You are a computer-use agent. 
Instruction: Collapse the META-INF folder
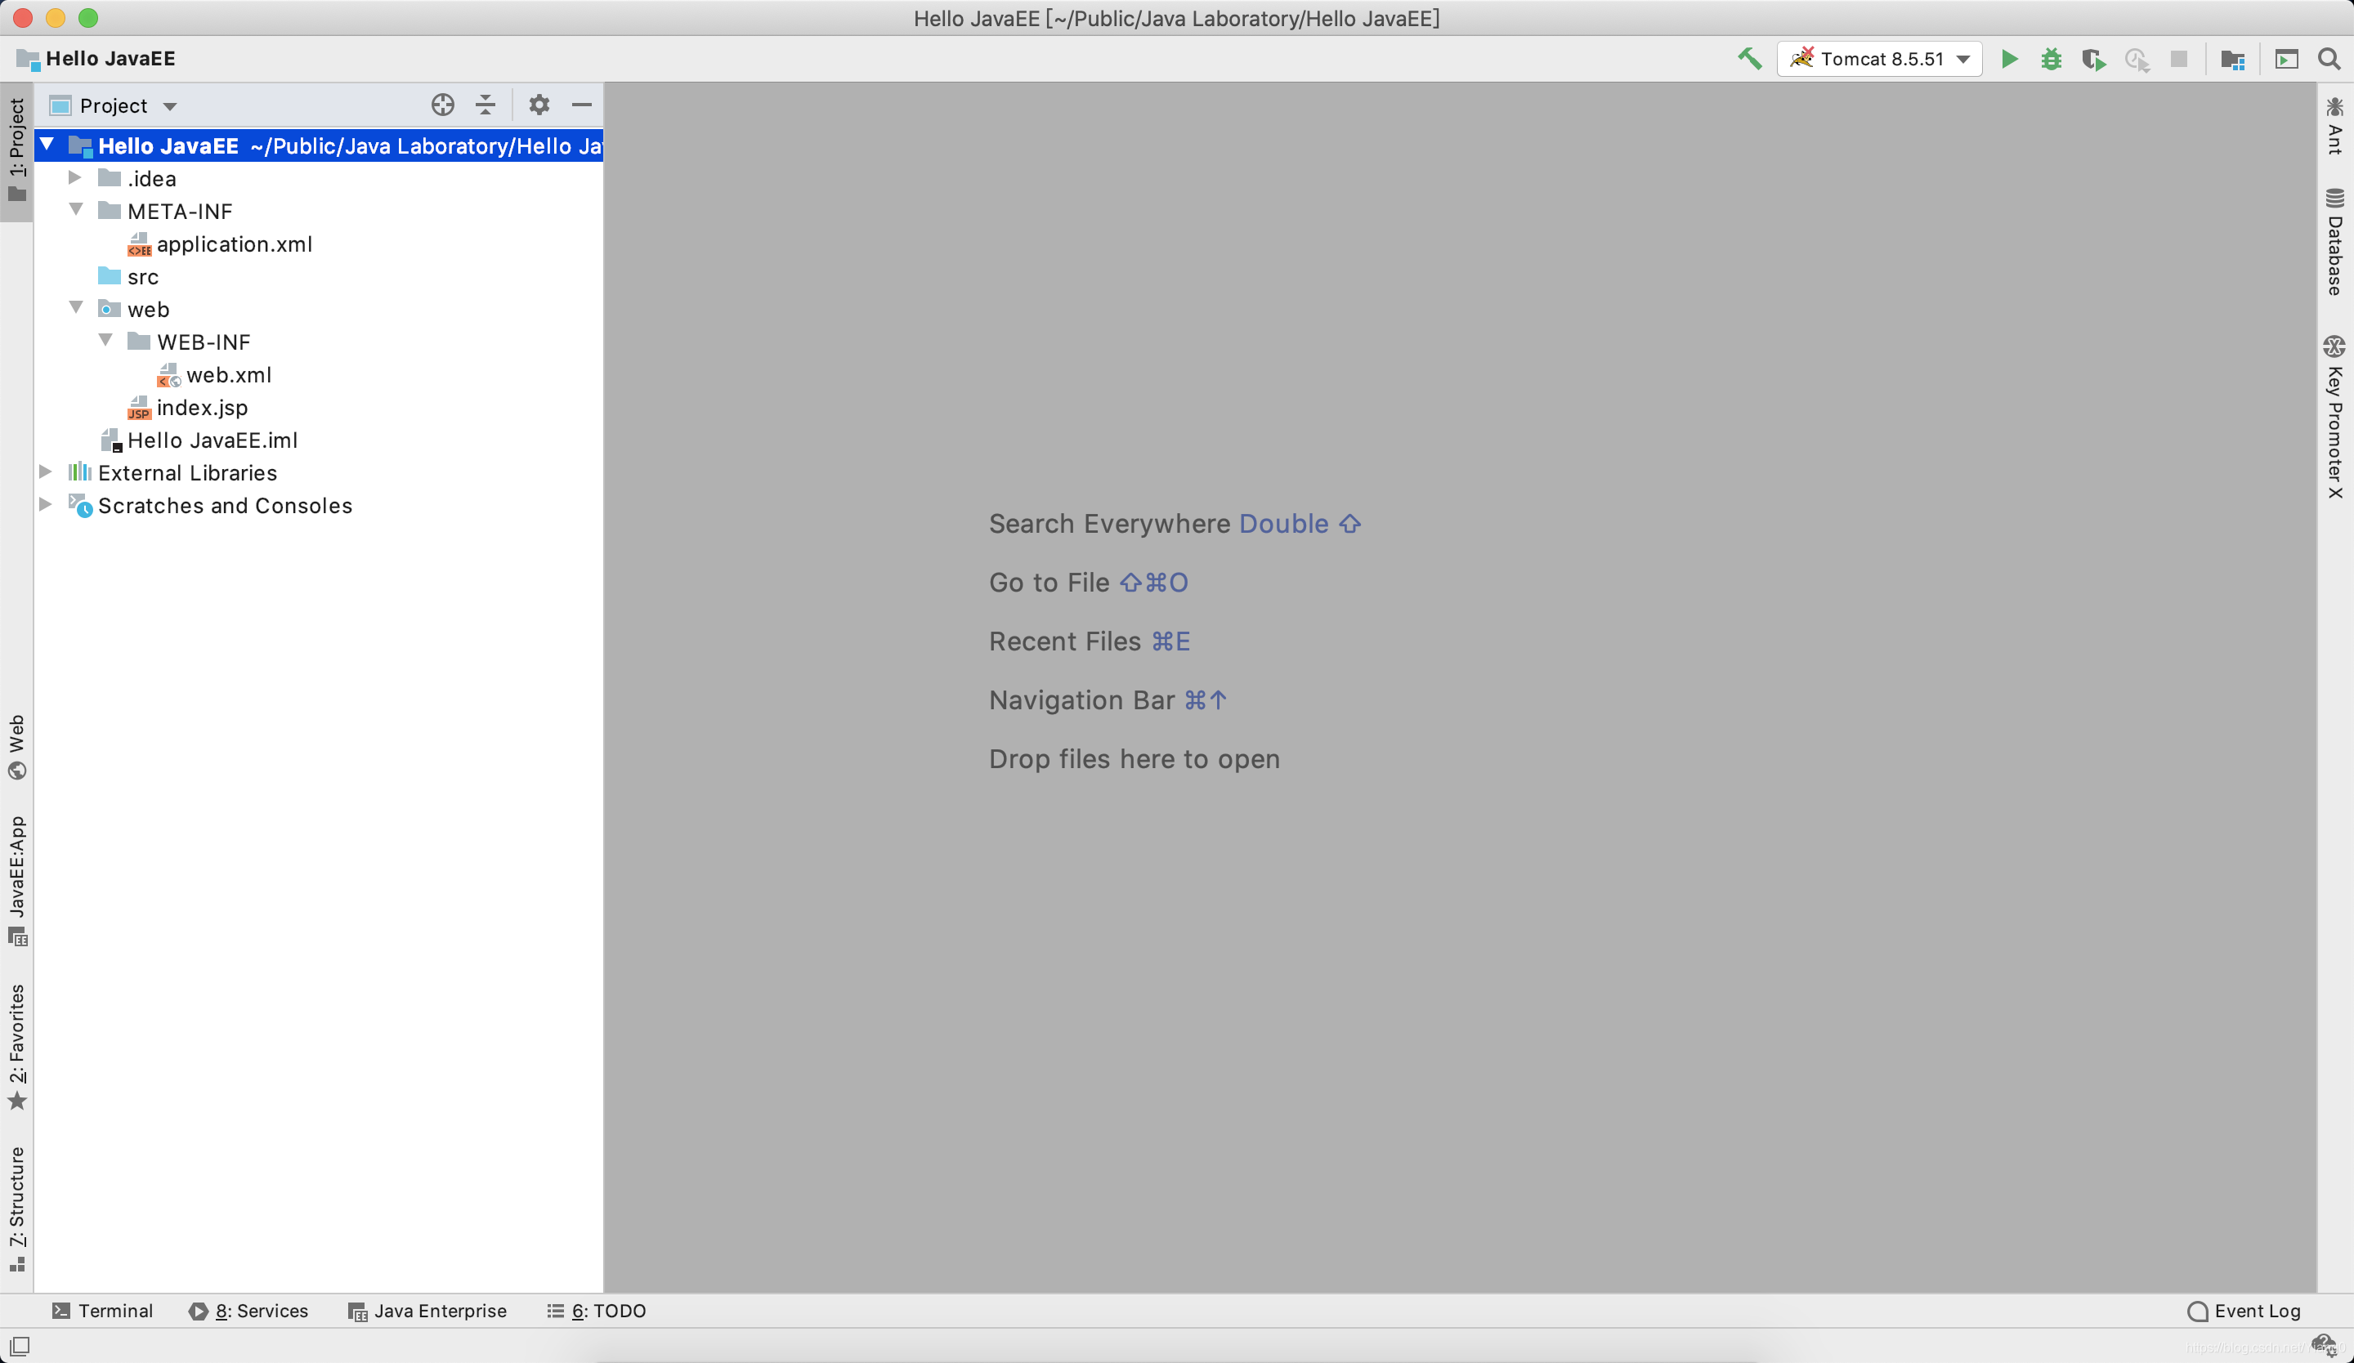pyautogui.click(x=77, y=210)
